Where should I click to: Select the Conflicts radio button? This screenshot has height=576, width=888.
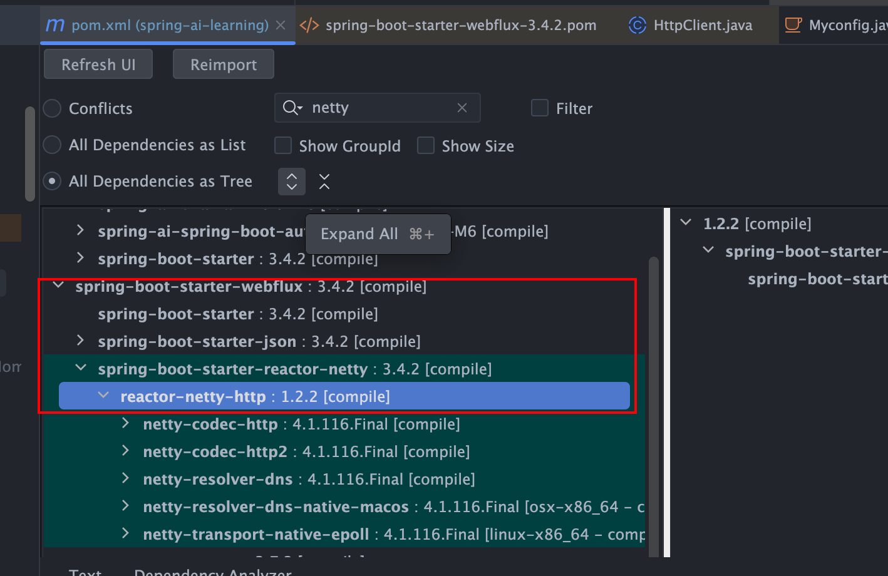[52, 108]
